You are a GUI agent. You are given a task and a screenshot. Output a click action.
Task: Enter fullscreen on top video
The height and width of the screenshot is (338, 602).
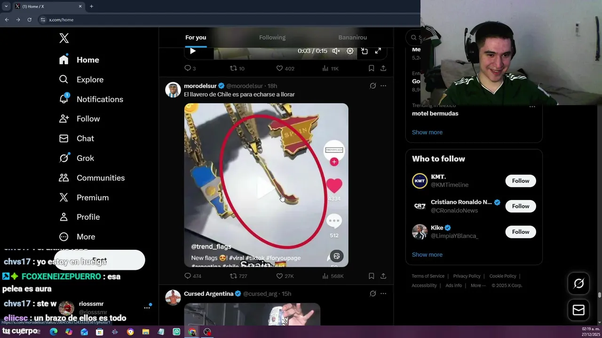coord(378,51)
